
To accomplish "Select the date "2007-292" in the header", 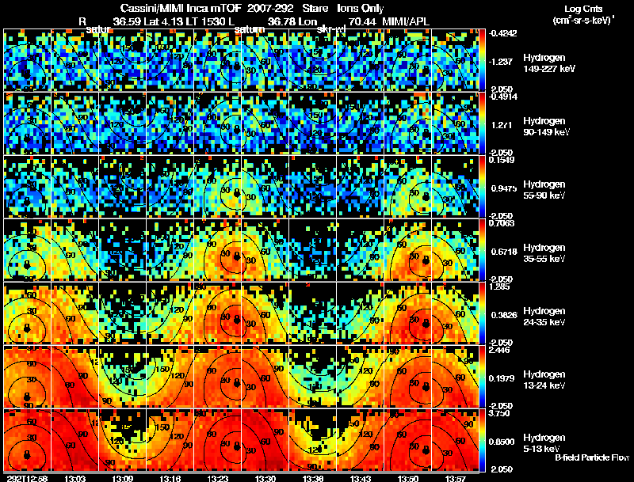I will (269, 9).
